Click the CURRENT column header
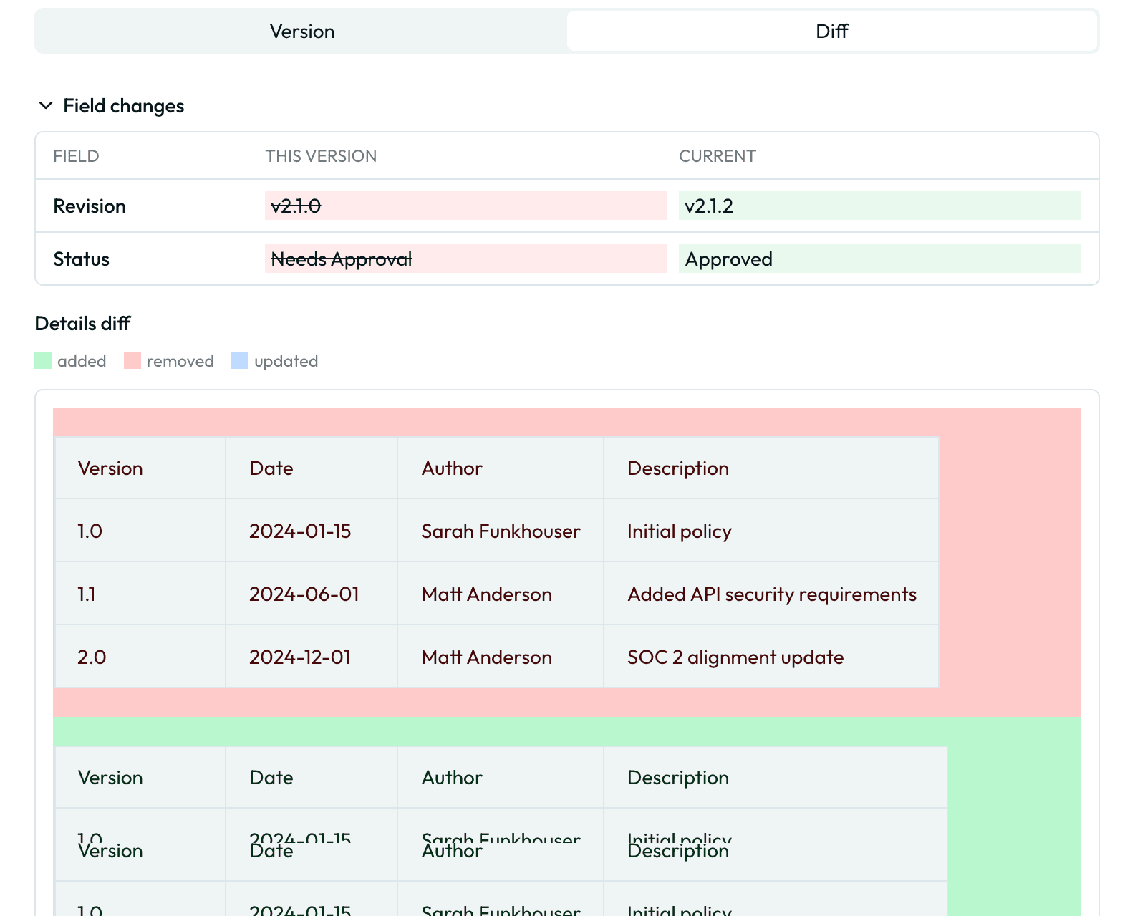Screen dimensions: 1125x916 pos(717,156)
